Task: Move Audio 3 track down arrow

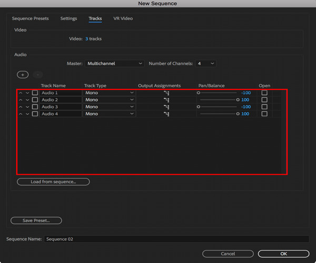Action: click(27, 107)
